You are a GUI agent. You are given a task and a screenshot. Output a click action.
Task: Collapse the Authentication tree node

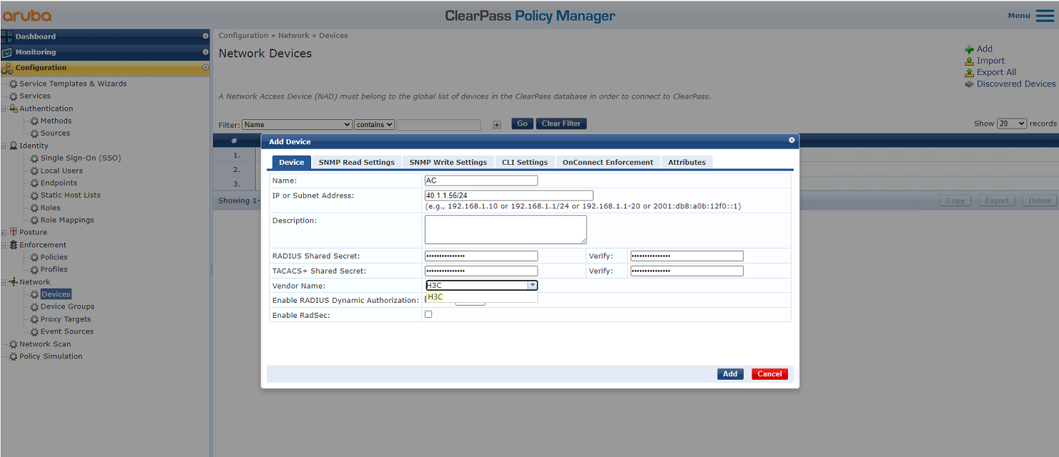4,109
